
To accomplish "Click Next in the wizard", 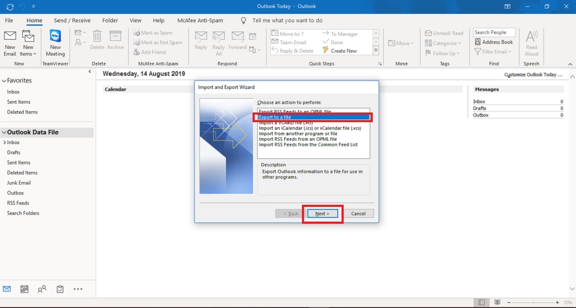I will coord(322,214).
